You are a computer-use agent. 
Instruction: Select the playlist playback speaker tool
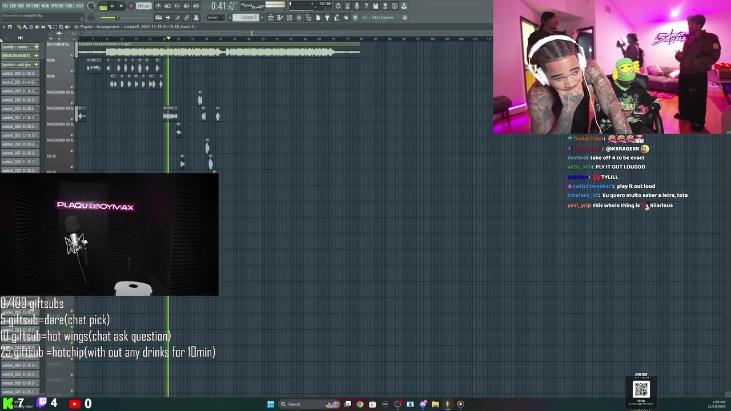(67, 27)
